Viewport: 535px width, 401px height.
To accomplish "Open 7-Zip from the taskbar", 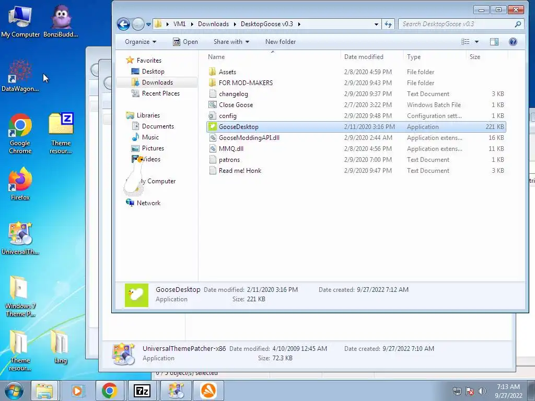I will 142,391.
